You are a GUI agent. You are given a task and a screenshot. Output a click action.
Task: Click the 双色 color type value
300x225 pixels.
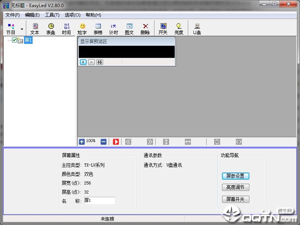pos(88,174)
